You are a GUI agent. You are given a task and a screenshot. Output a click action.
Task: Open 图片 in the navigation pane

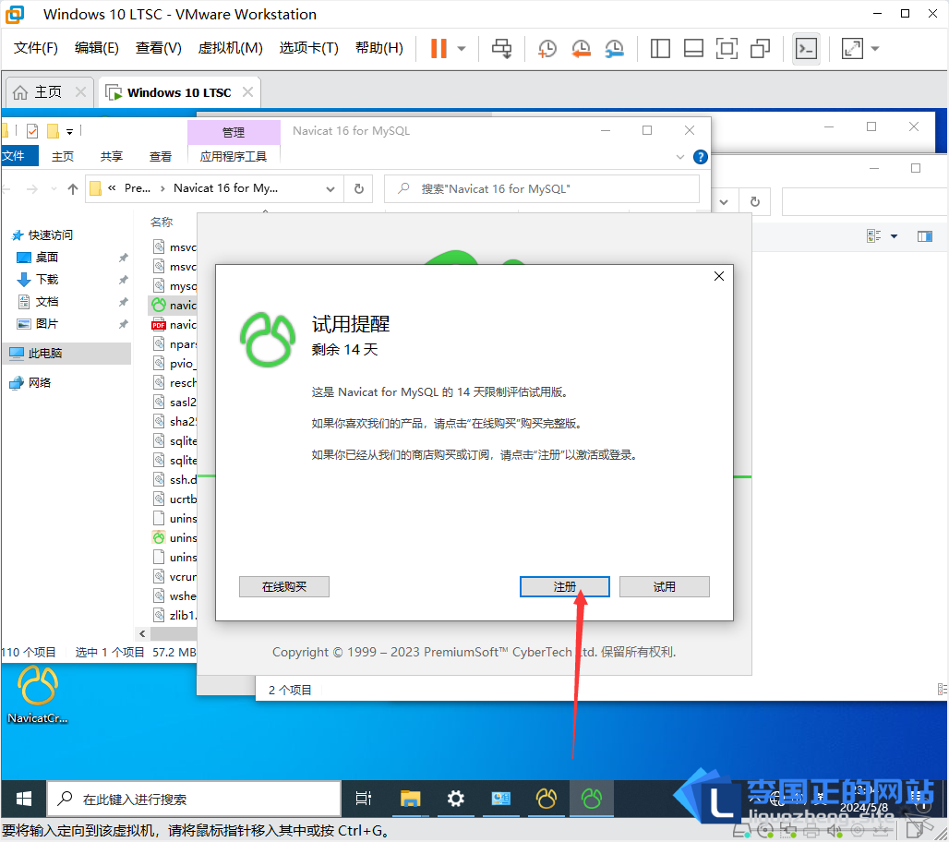pyautogui.click(x=46, y=324)
